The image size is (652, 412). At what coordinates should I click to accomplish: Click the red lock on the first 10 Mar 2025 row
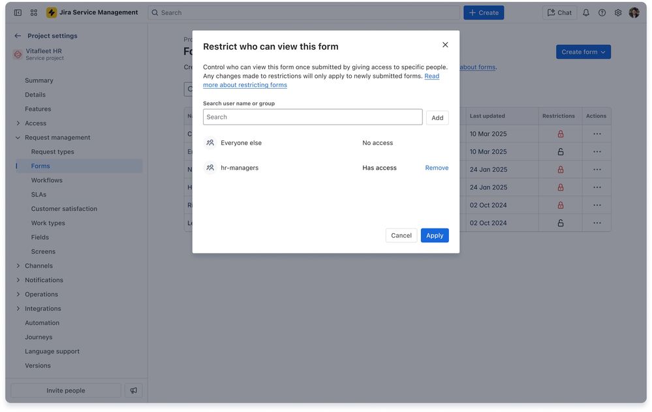tap(560, 134)
